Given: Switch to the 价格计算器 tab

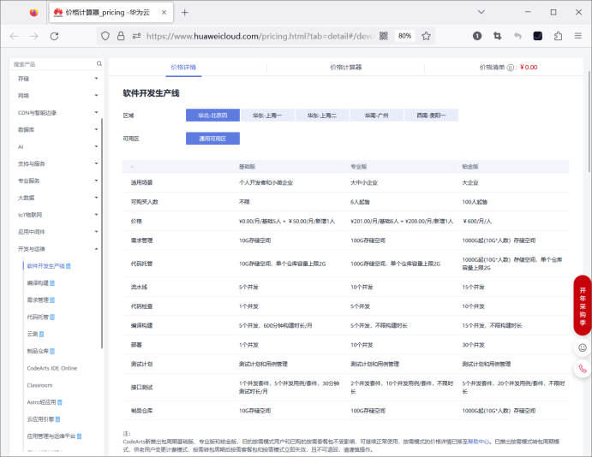Looking at the screenshot, I should (345, 67).
